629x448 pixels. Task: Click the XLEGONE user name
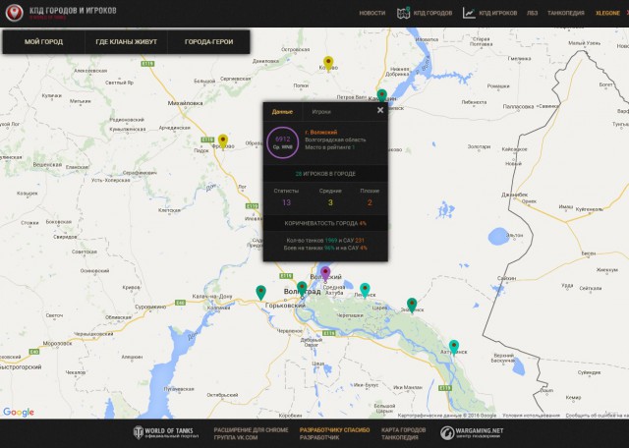click(x=607, y=13)
